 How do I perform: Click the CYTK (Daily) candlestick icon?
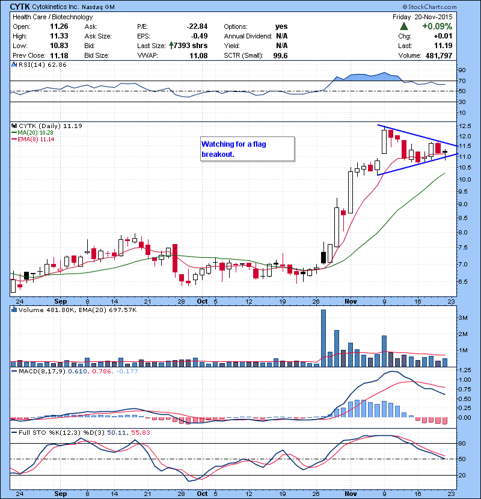14,126
